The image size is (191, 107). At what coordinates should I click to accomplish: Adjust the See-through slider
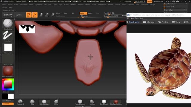pyautogui.click(x=140, y=1)
